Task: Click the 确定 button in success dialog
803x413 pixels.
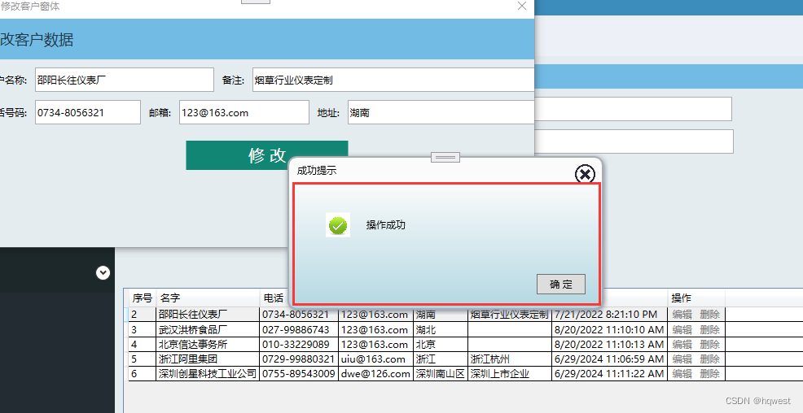Action: 561,285
